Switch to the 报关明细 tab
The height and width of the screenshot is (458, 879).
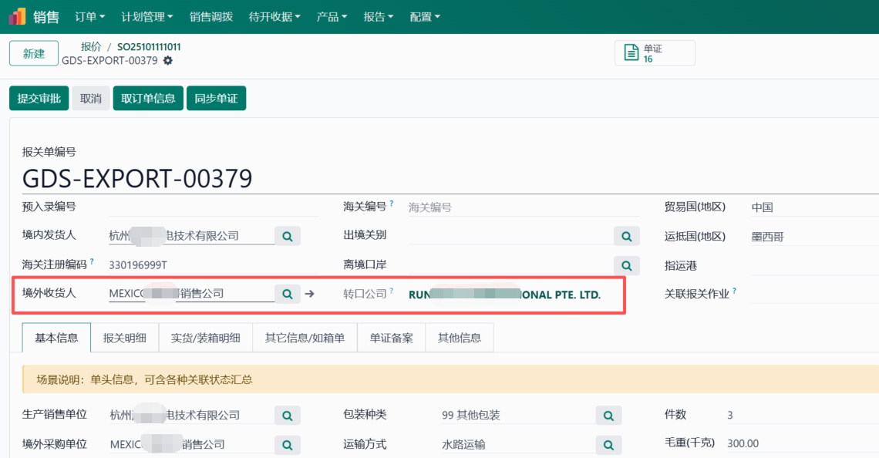(x=124, y=337)
